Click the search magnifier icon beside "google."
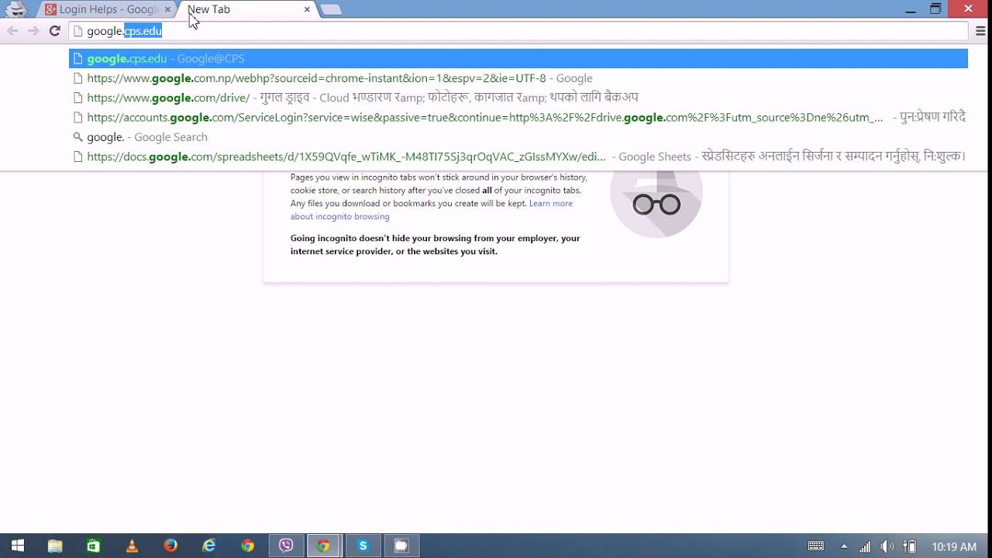 [77, 137]
